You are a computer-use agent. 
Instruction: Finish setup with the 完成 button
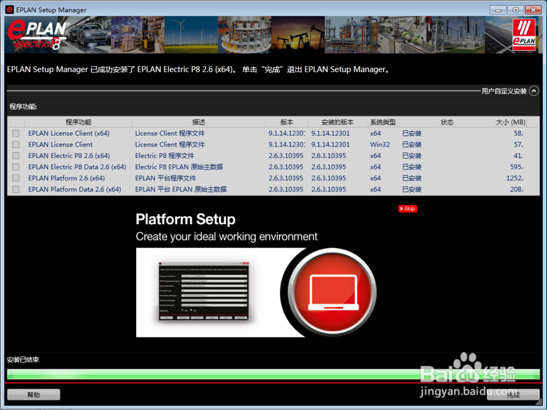[x=513, y=395]
